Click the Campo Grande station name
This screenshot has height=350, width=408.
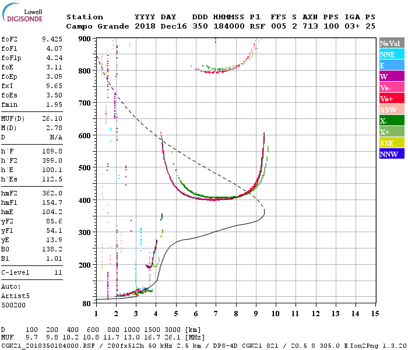pyautogui.click(x=97, y=26)
